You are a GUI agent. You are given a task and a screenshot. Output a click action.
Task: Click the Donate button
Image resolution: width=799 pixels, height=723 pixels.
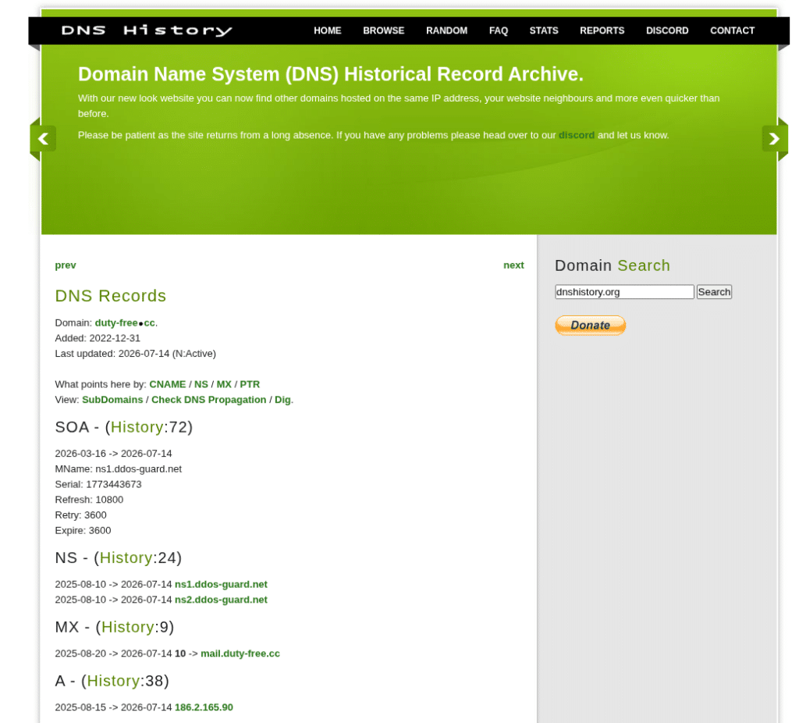click(590, 326)
